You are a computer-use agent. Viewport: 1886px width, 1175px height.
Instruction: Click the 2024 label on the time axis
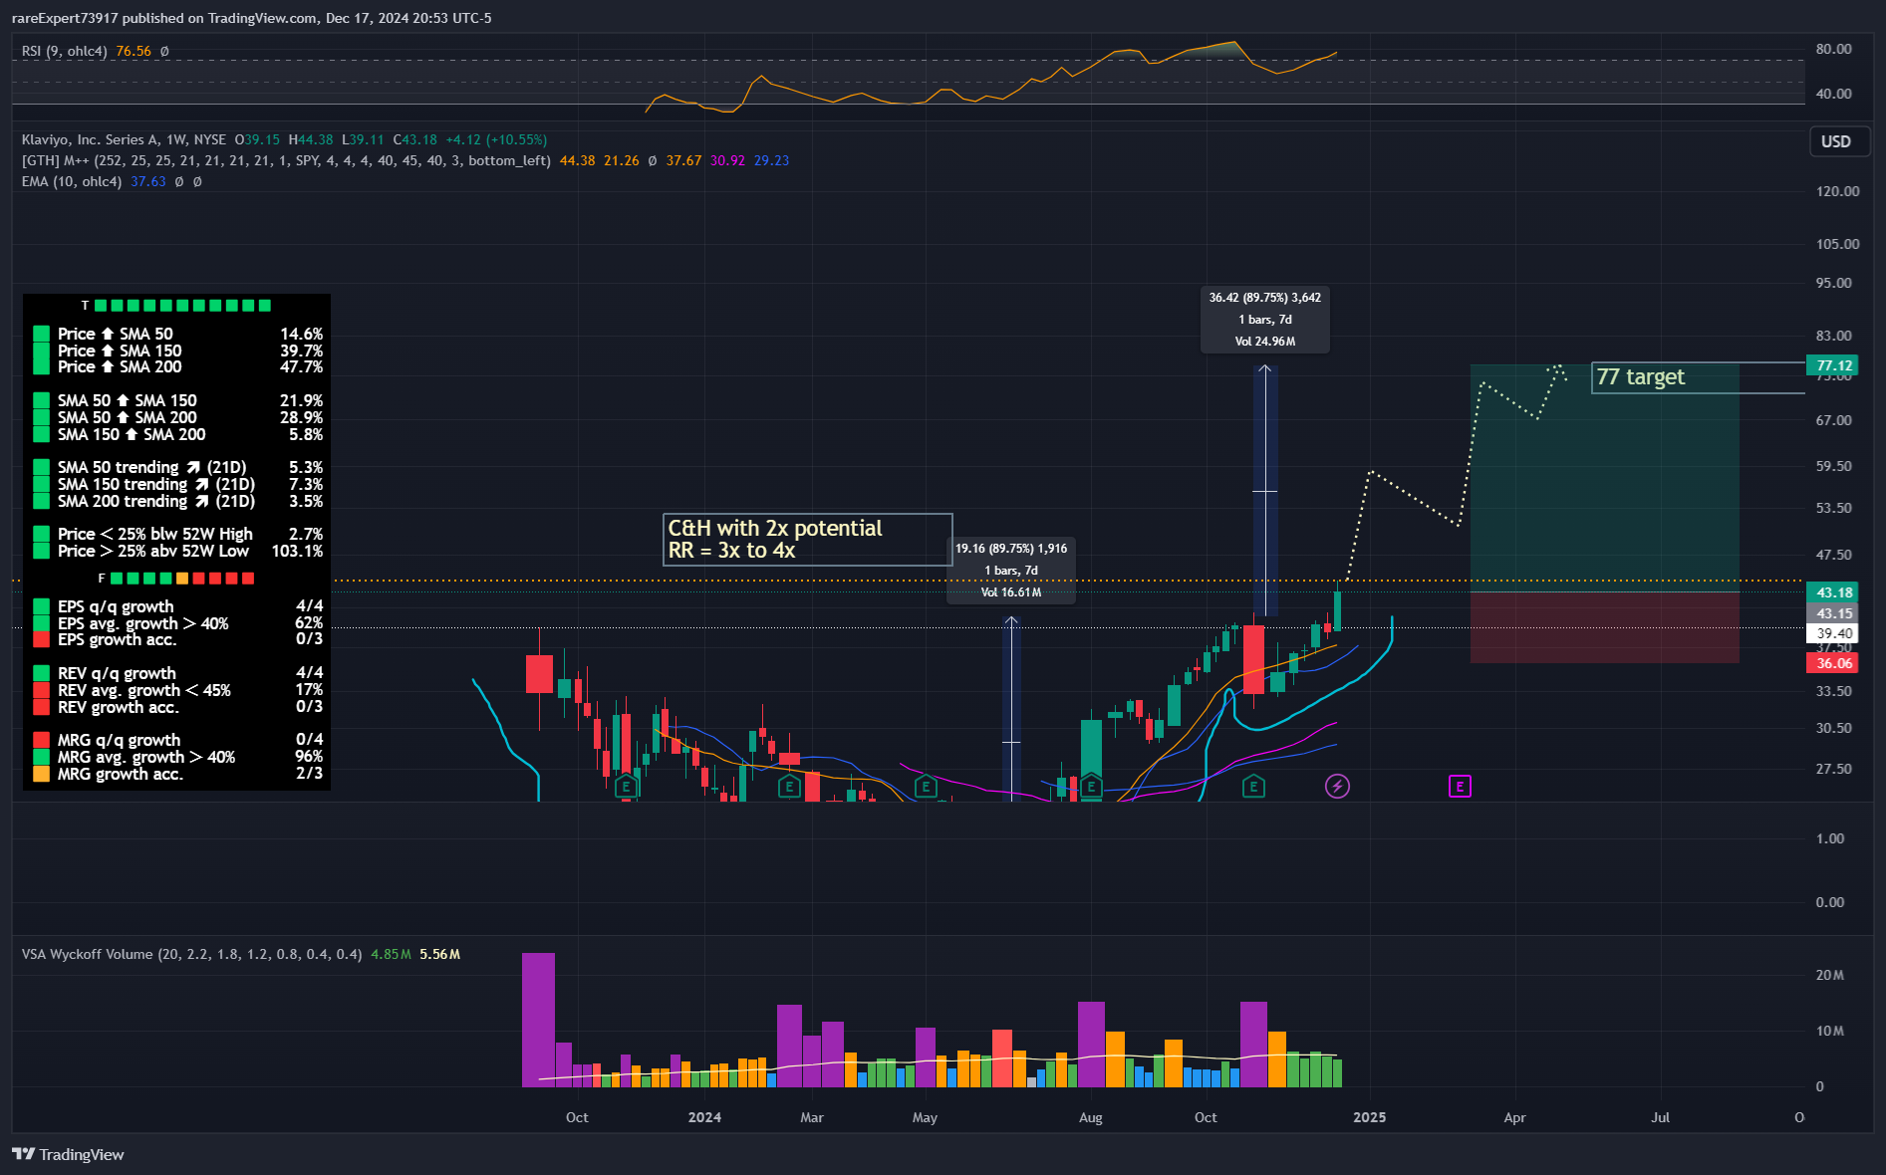pos(704,1117)
